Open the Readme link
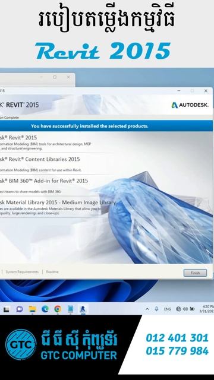 [x=52, y=272]
